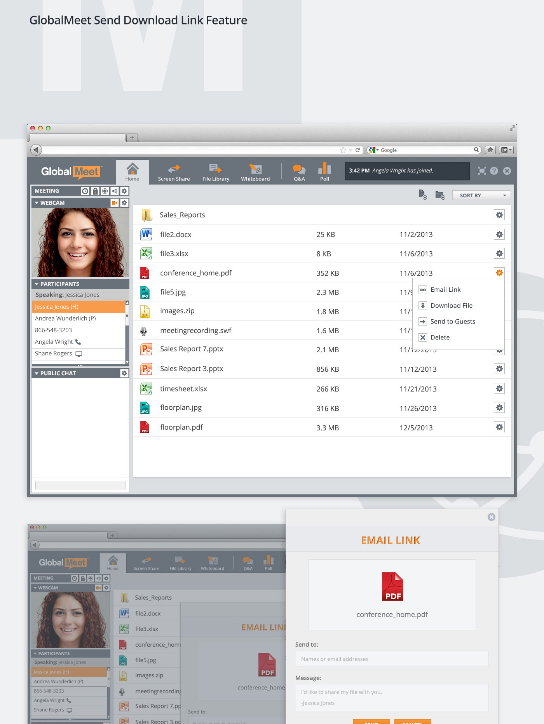The width and height of the screenshot is (544, 724).
Task: Click the webcam video thumbnail
Action: point(80,242)
